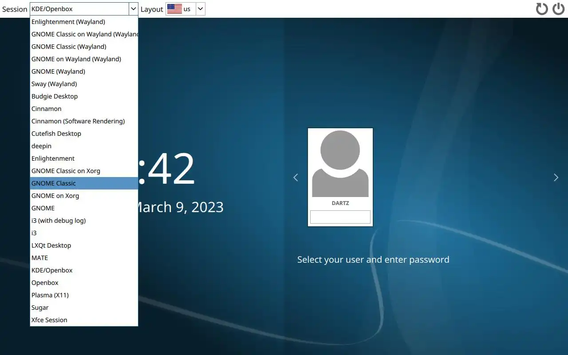The height and width of the screenshot is (355, 568).
Task: Choose GNOME Classic on Wayland (Wayland) session
Action: (84, 34)
